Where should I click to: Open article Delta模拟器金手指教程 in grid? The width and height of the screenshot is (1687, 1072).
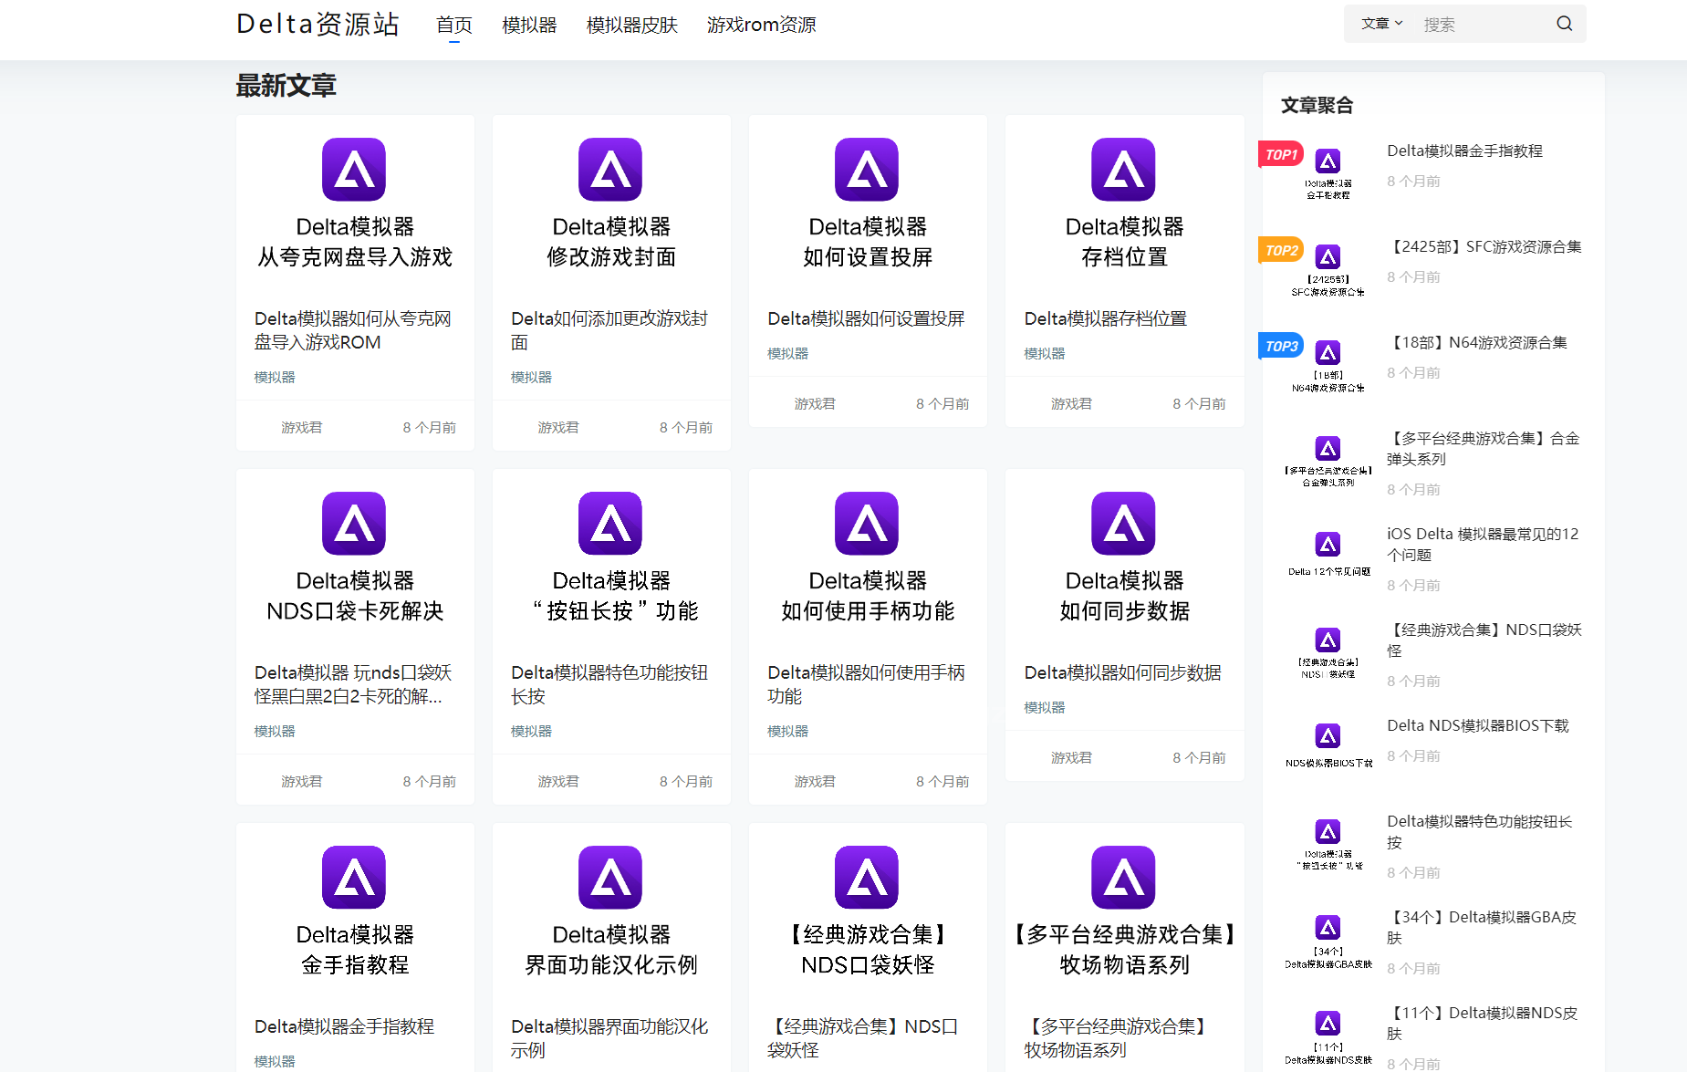[x=344, y=1026]
